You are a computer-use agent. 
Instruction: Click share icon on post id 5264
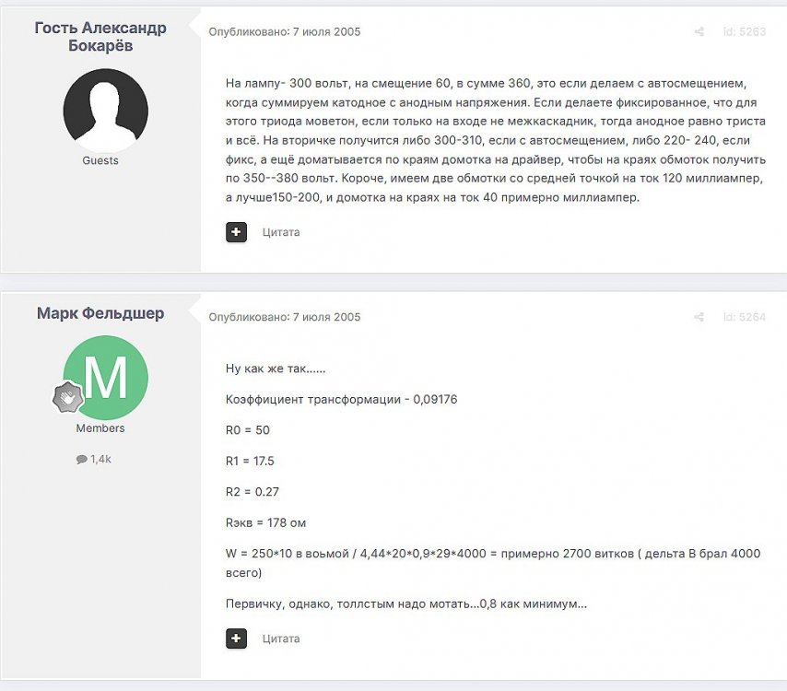point(699,317)
